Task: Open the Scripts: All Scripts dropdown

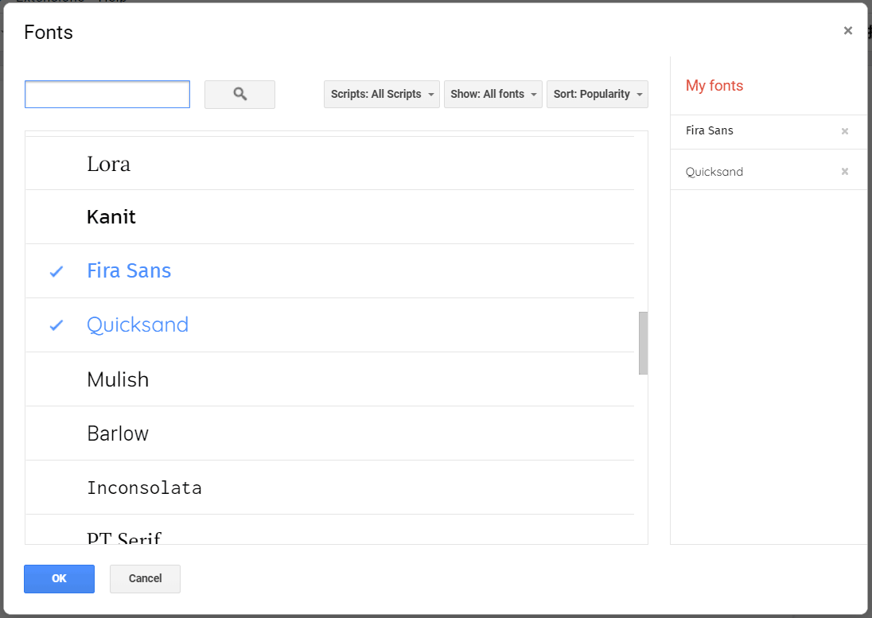Action: pyautogui.click(x=381, y=94)
